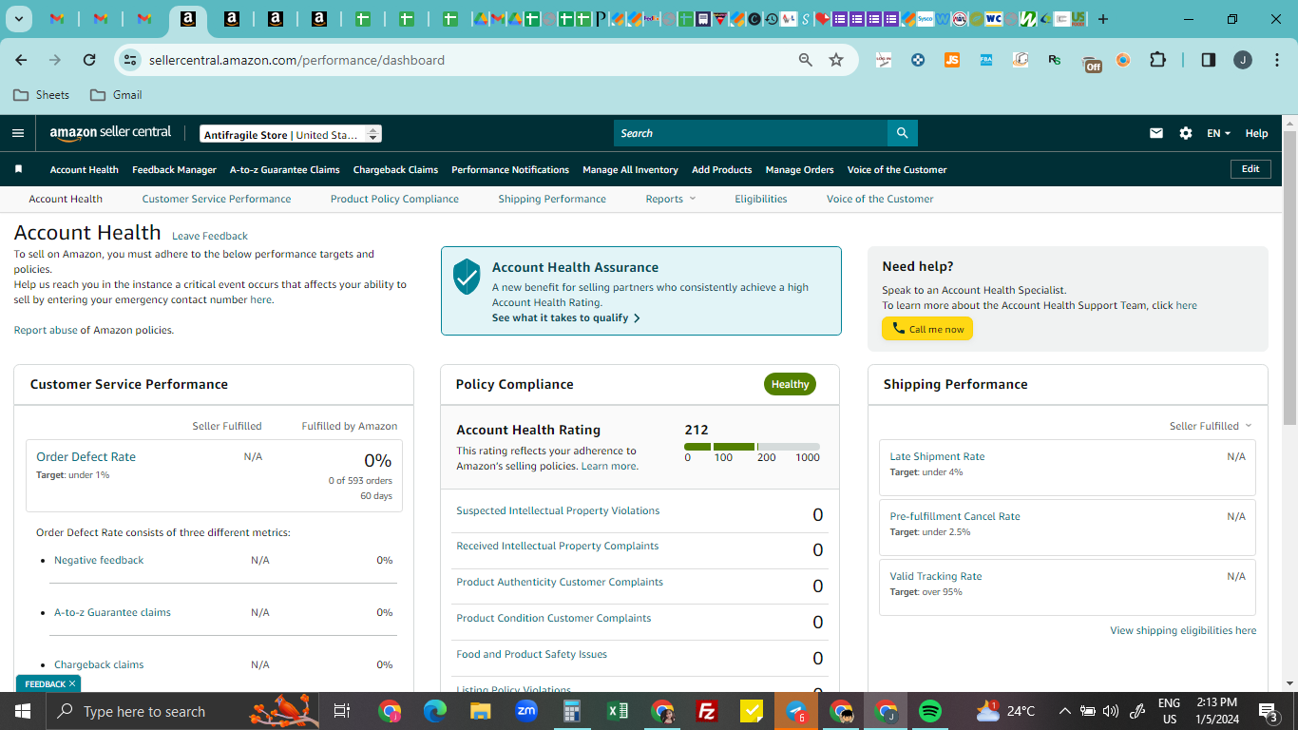Click the Account Health Rating progress bar

click(x=752, y=447)
